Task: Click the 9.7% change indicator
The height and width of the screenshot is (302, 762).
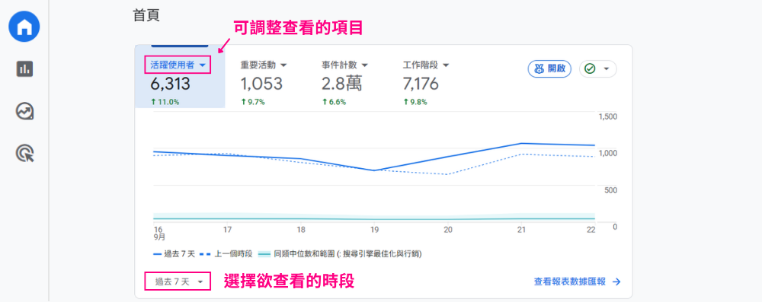Action: (x=253, y=103)
